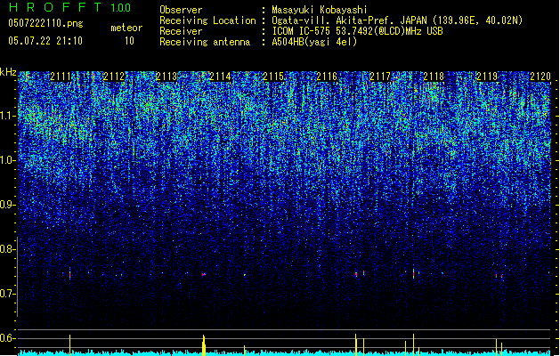Click the 0.8 kHz axis tick label
Screen dimensions: 560x356
tap(7, 249)
